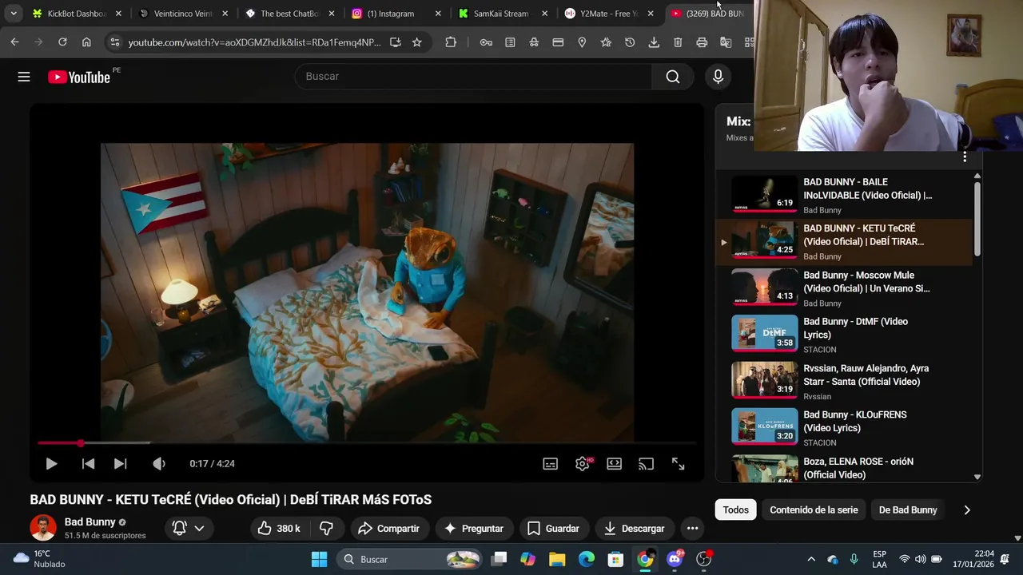This screenshot has height=575, width=1023.
Task: Skip to next video in playlist
Action: click(120, 463)
